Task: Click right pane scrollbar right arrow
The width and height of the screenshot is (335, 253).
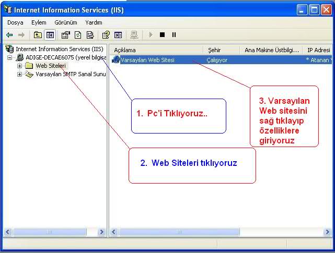Action: 327,232
